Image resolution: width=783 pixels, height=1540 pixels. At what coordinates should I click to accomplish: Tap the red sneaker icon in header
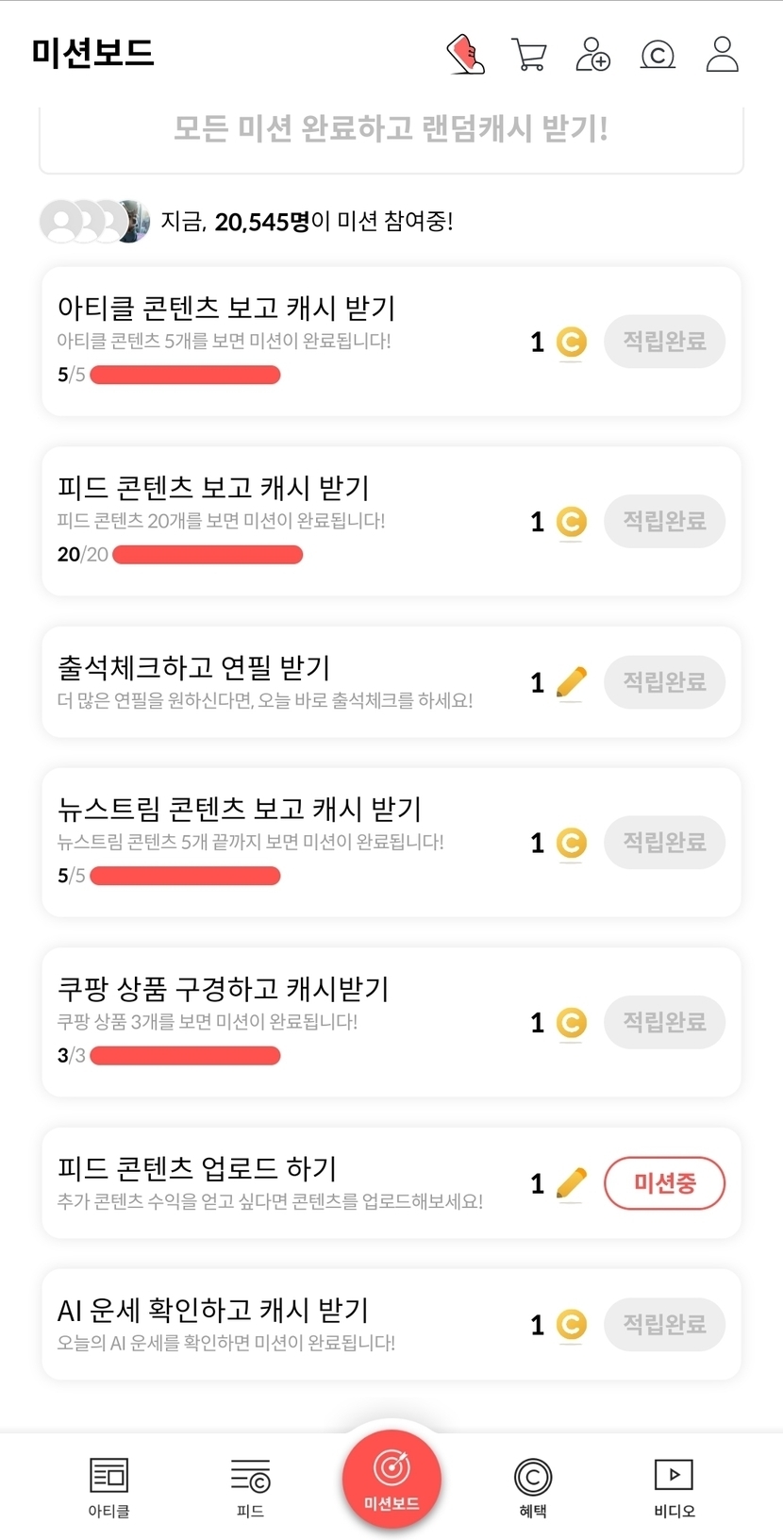pos(465,55)
